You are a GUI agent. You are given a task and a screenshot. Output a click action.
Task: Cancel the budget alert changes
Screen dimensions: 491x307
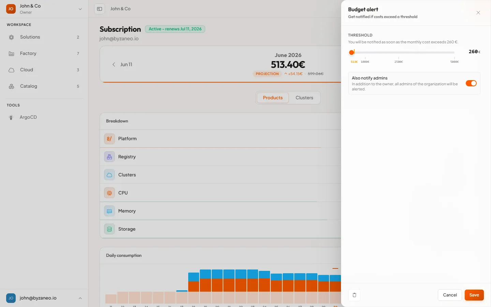(x=450, y=295)
